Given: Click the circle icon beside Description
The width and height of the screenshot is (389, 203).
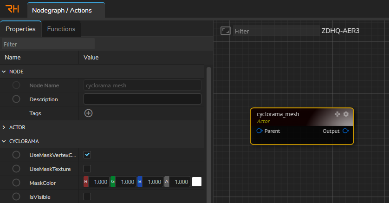Looking at the screenshot, I should click(16, 99).
